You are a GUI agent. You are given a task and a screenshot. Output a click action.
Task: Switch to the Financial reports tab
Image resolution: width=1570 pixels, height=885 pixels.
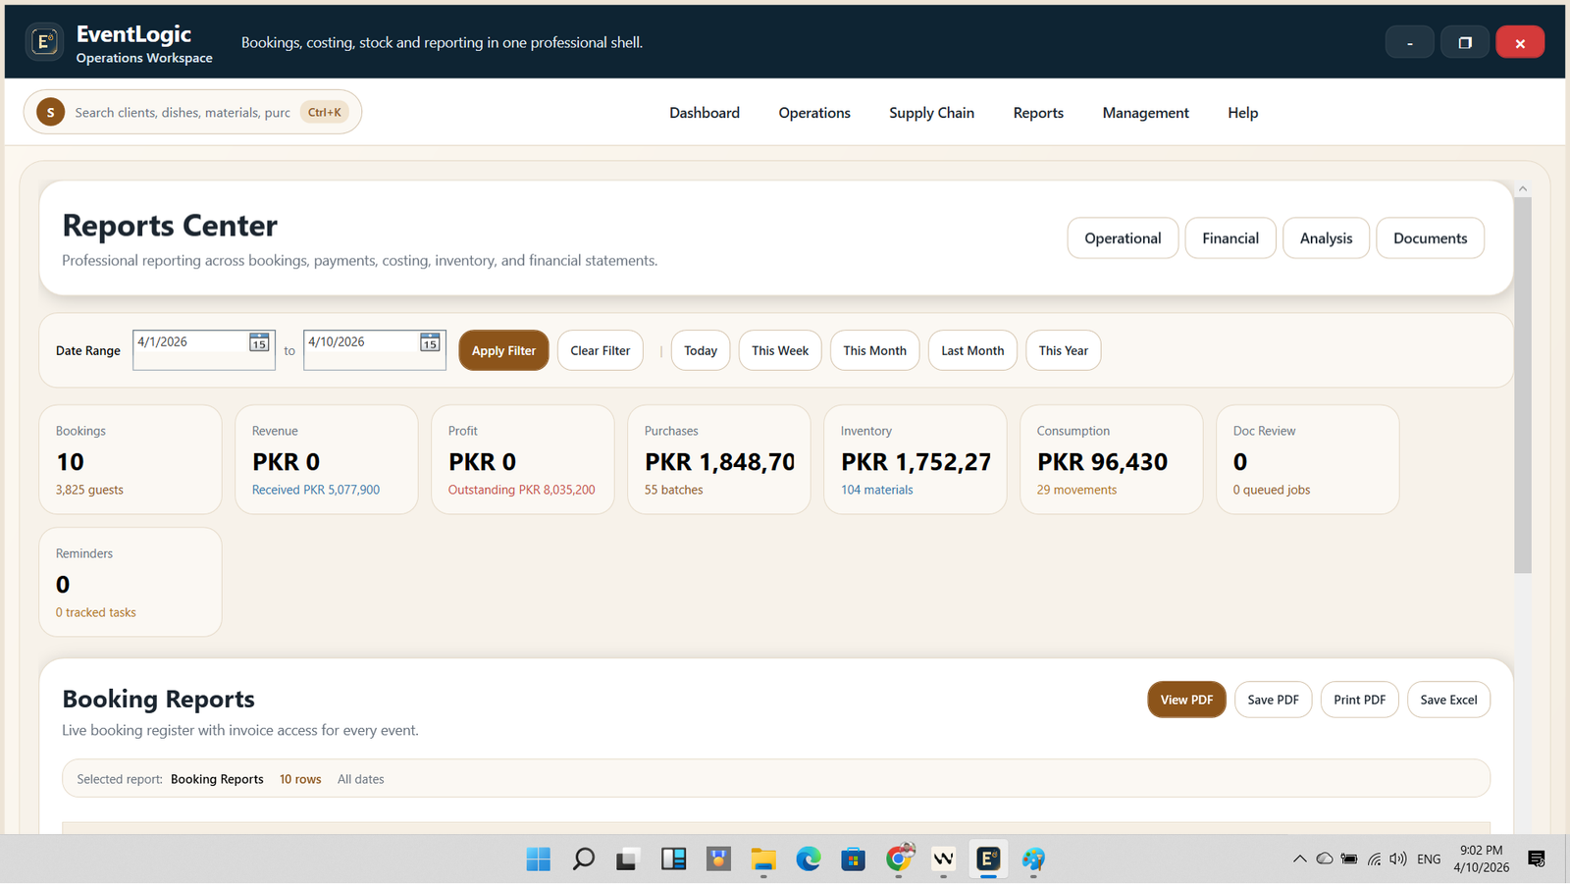pos(1230,238)
